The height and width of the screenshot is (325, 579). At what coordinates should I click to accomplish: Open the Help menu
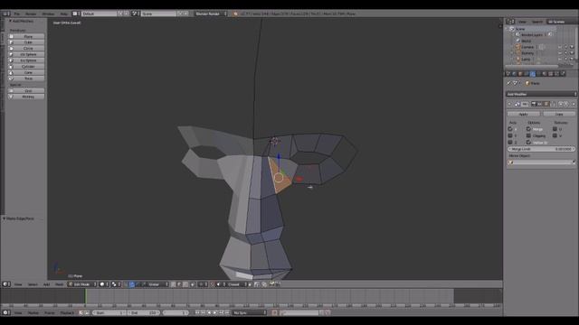tap(64, 14)
